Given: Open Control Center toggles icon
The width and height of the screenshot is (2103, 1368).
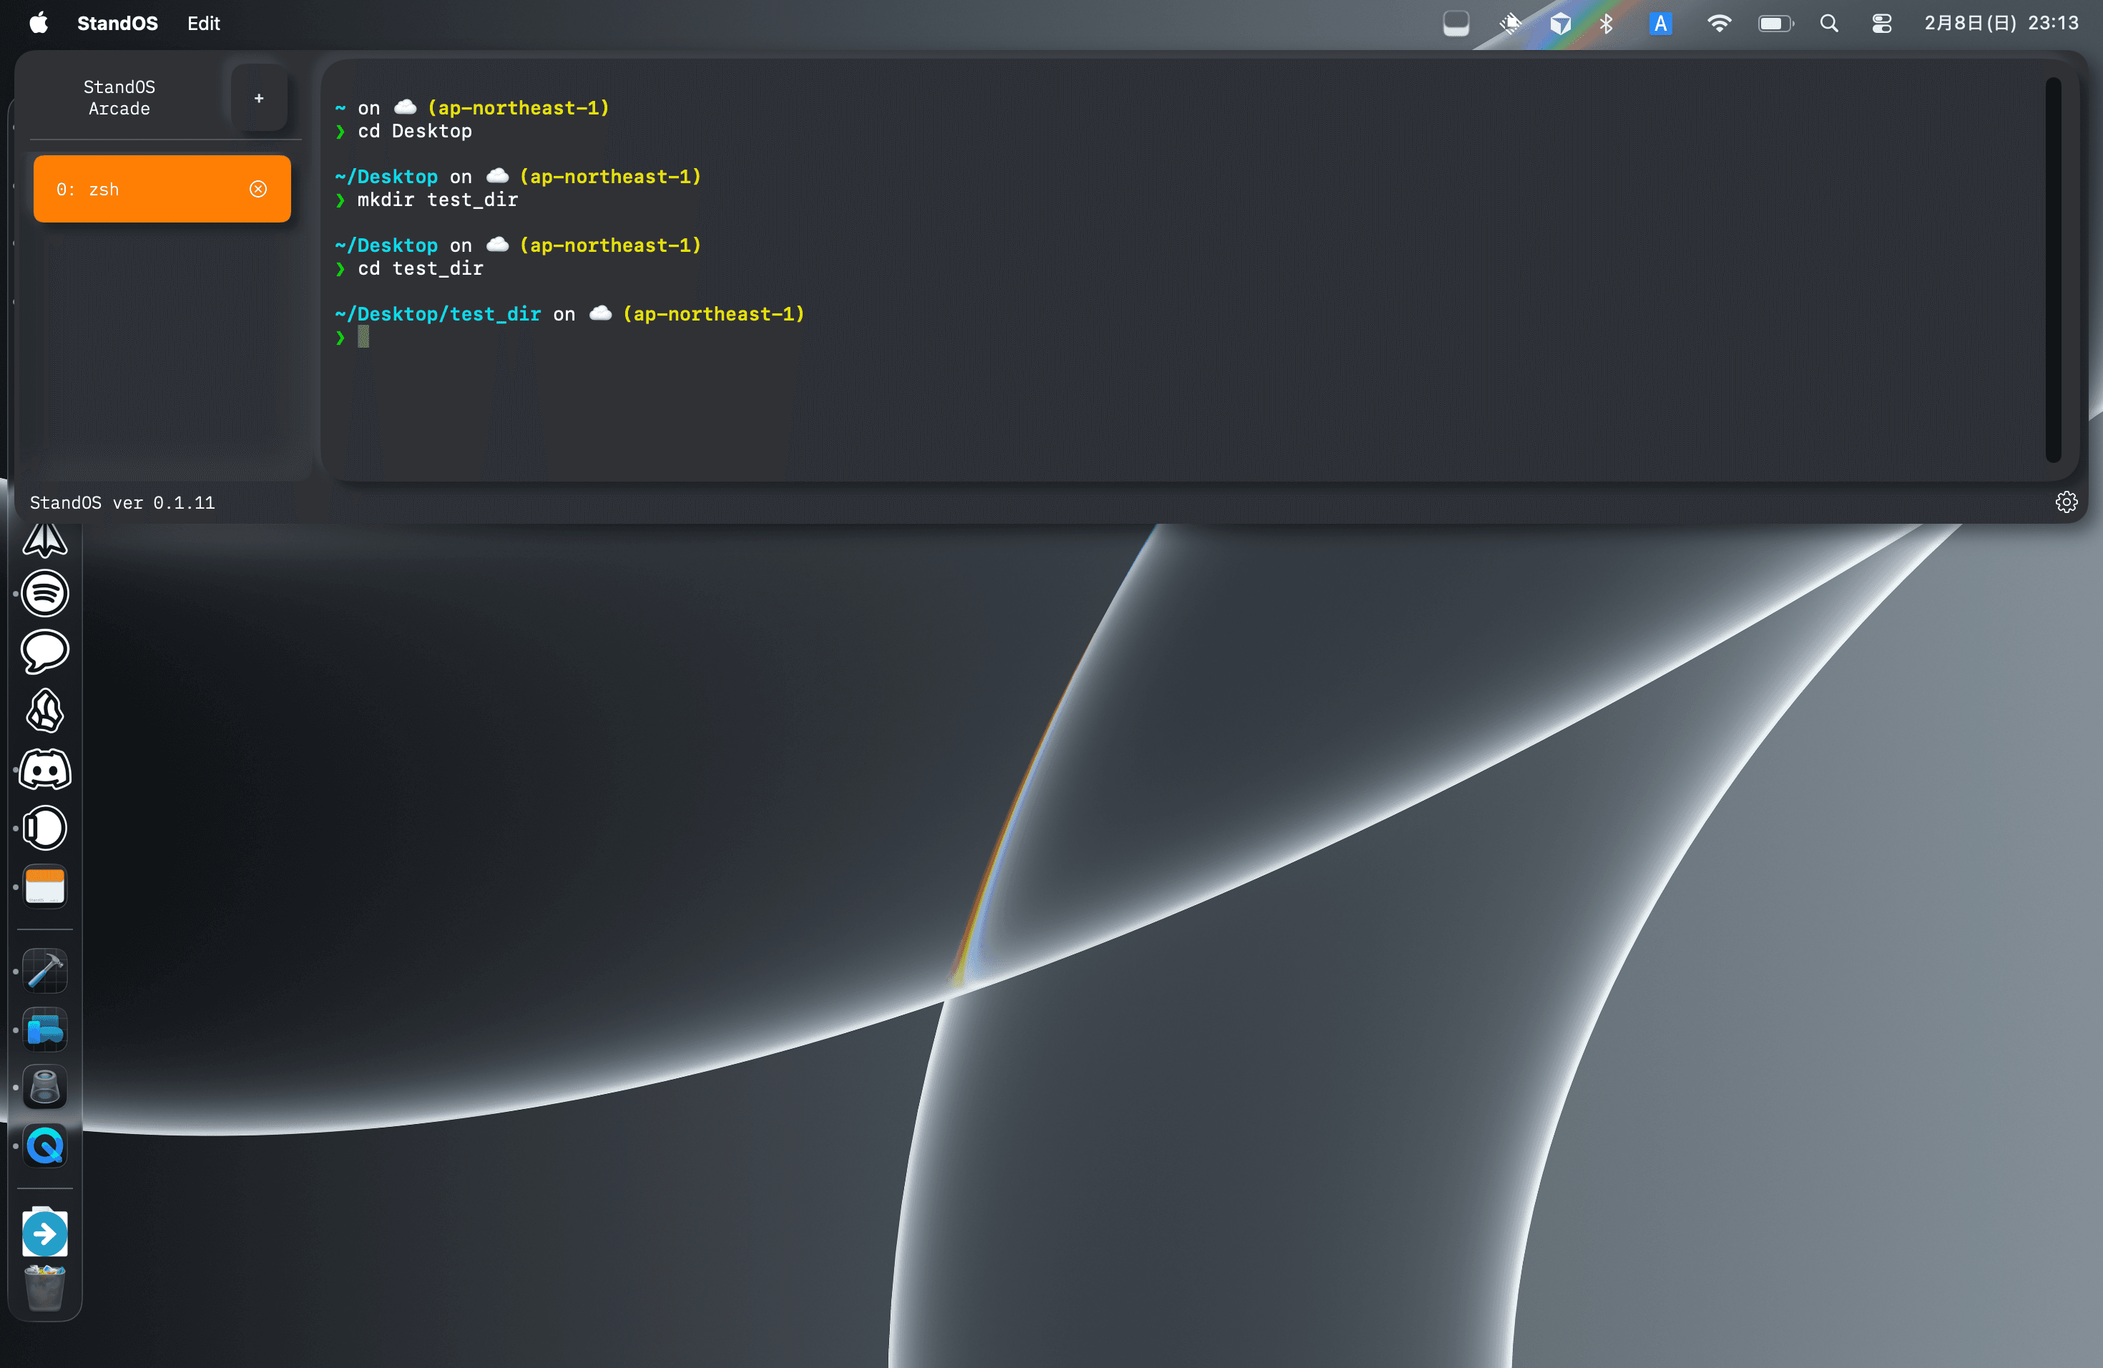Looking at the screenshot, I should tap(1881, 24).
